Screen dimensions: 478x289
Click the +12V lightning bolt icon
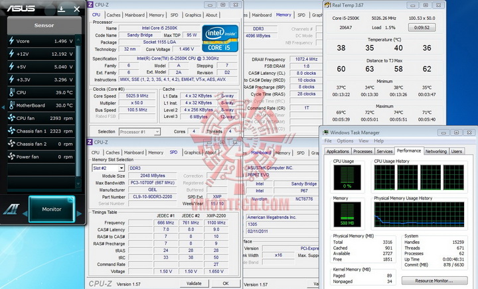[x=11, y=54]
